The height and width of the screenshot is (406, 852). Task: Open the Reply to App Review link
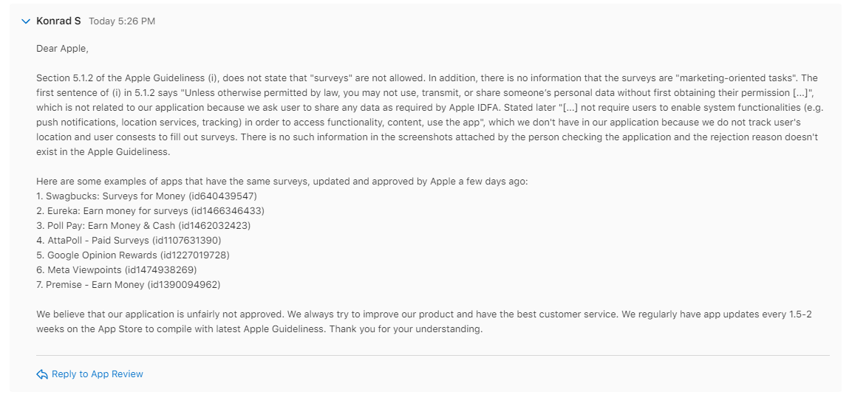pos(97,374)
